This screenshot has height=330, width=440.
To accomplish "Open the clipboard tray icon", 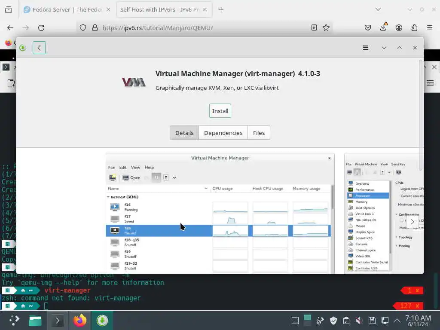I will click(x=346, y=321).
